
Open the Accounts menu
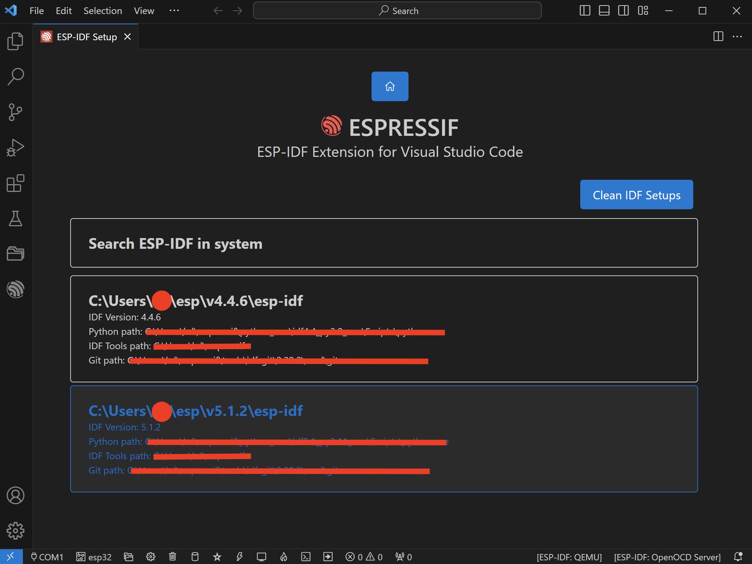(16, 495)
